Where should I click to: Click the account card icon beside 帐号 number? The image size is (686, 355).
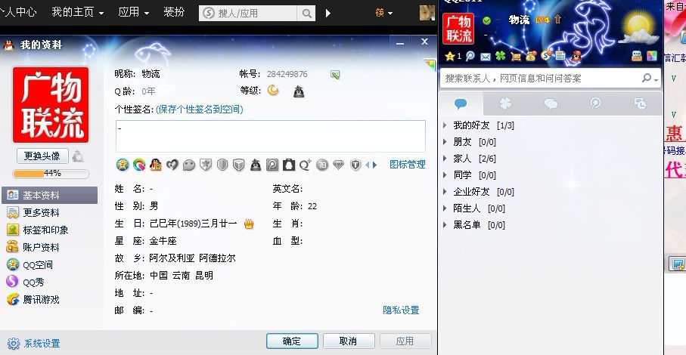coord(335,75)
